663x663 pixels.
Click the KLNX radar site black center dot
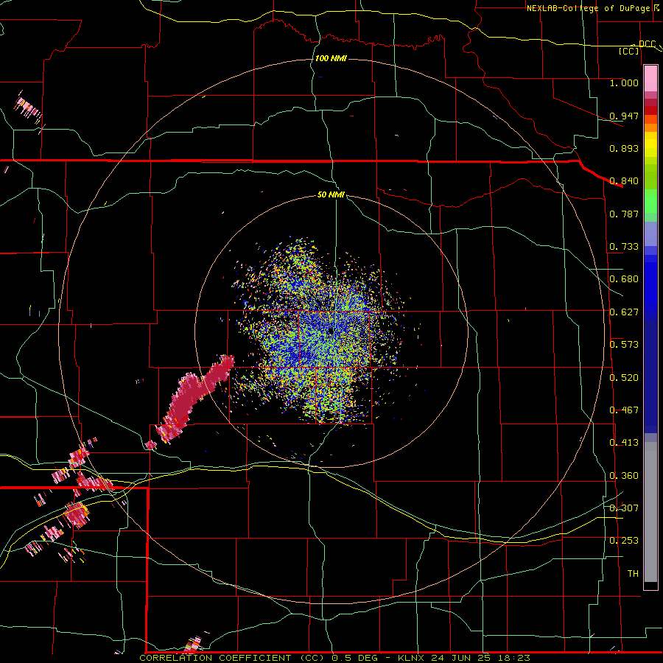coord(330,332)
